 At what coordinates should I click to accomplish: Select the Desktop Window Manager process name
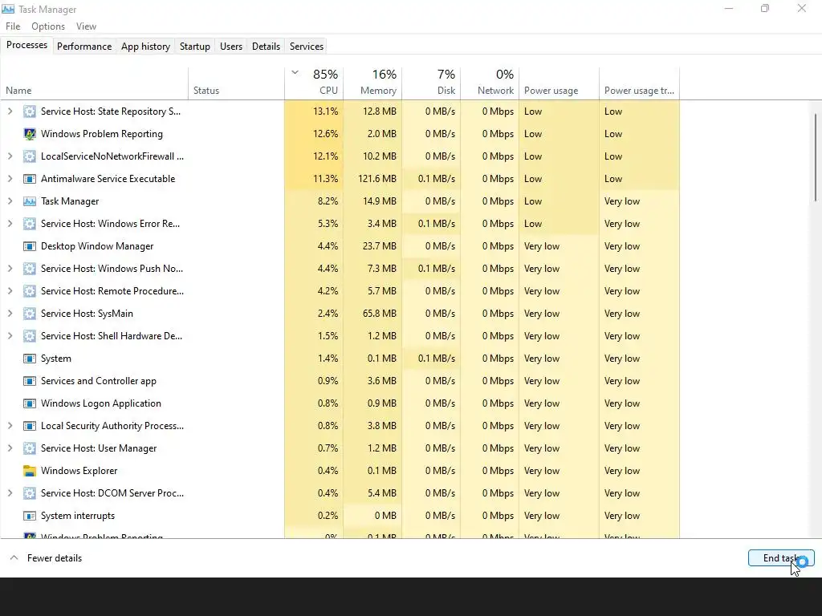[x=97, y=246]
